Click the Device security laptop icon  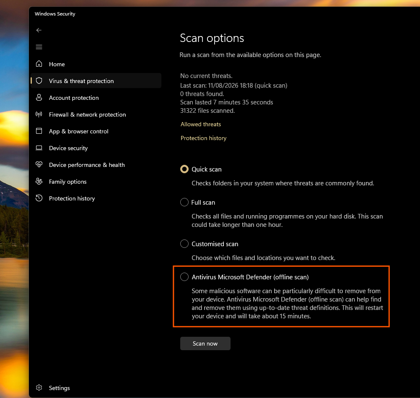coord(39,148)
